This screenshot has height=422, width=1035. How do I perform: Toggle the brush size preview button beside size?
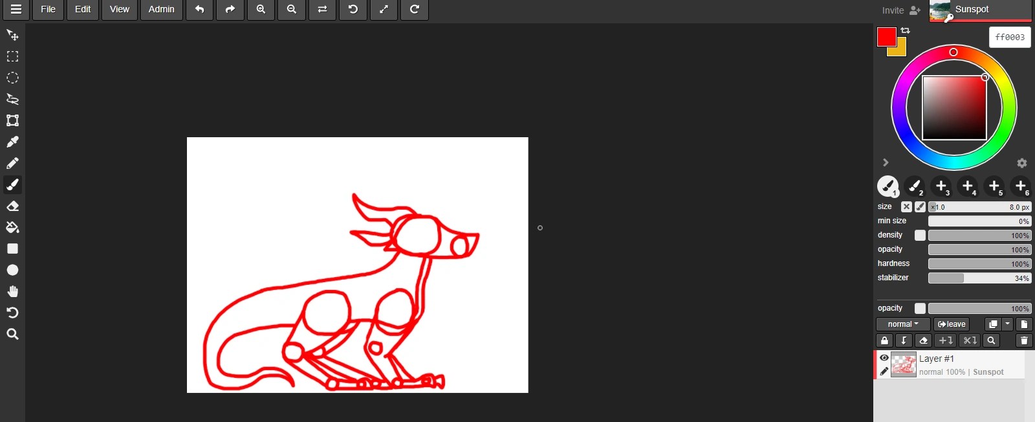point(920,207)
